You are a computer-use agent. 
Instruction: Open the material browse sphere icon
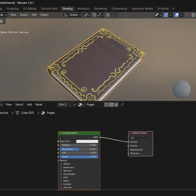click(x=81, y=105)
